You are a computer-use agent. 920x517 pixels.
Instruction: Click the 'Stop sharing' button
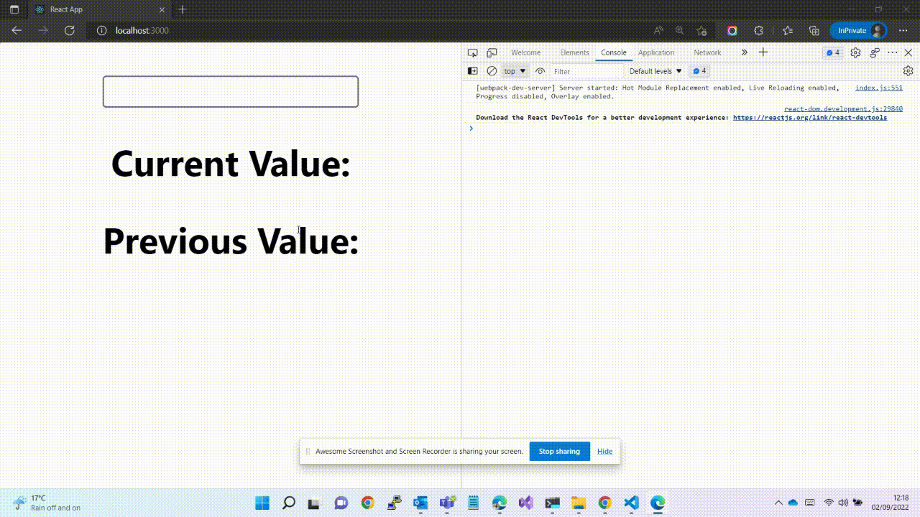click(x=559, y=451)
